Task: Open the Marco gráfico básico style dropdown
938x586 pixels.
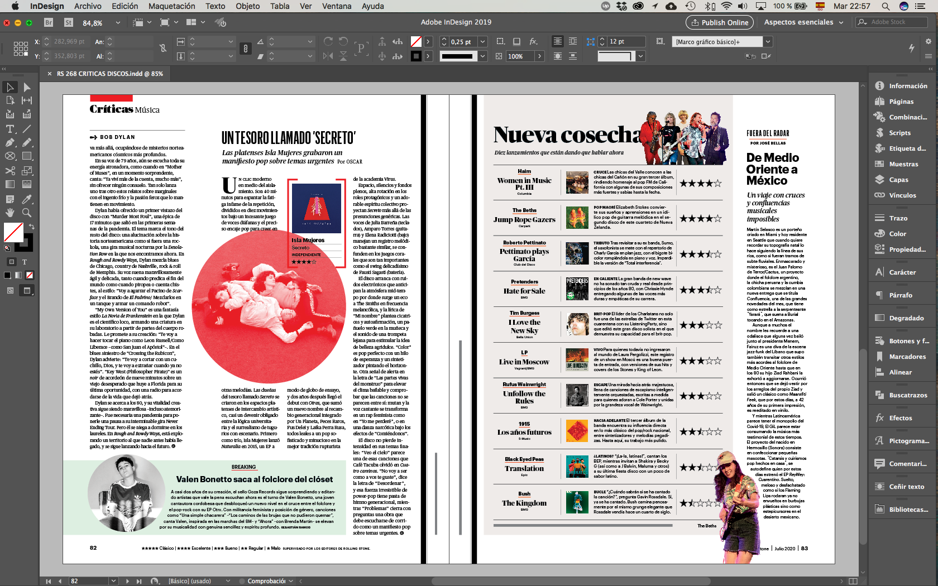Action: (768, 42)
